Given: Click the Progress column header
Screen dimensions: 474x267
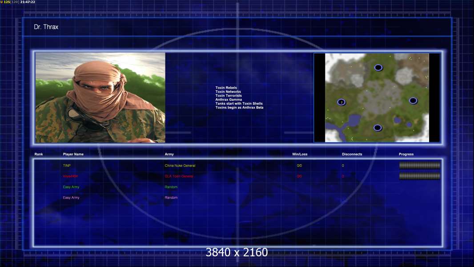Looking at the screenshot, I should coord(406,154).
